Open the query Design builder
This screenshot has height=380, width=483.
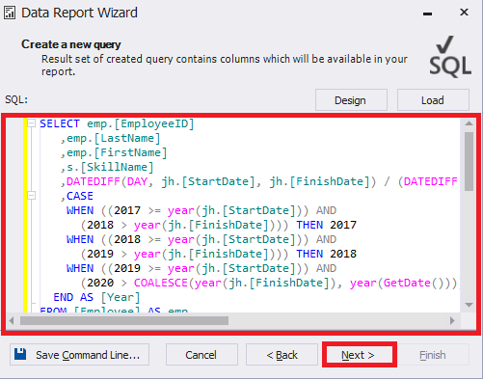click(x=351, y=100)
